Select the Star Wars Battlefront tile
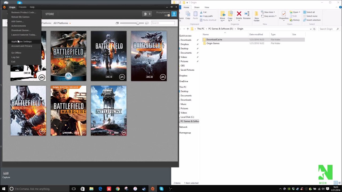This screenshot has height=192, width=342. (x=108, y=111)
